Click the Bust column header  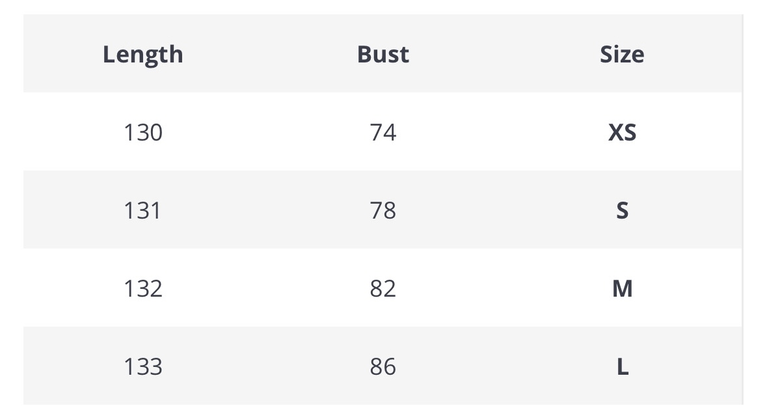pyautogui.click(x=383, y=54)
